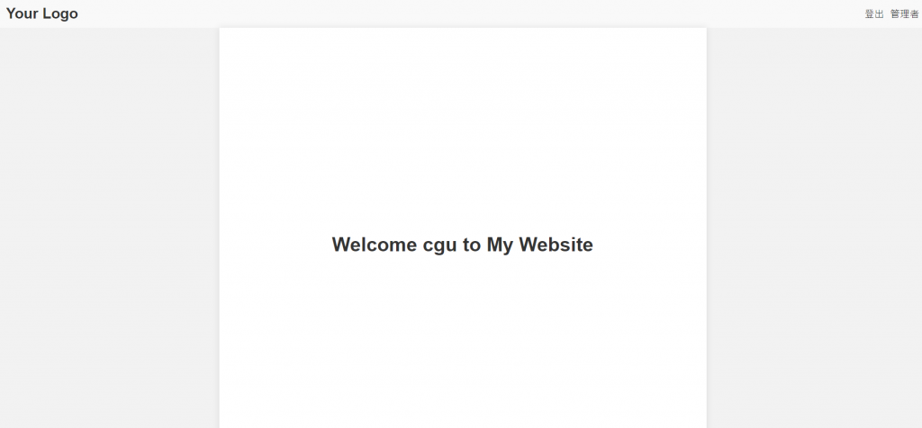Select the Welcome cgu to My Website heading
The width and height of the screenshot is (922, 428).
point(462,245)
